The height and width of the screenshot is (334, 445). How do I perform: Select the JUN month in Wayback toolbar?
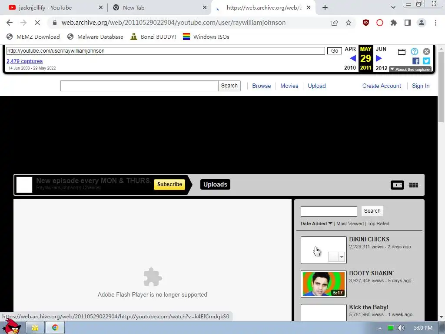tap(381, 49)
